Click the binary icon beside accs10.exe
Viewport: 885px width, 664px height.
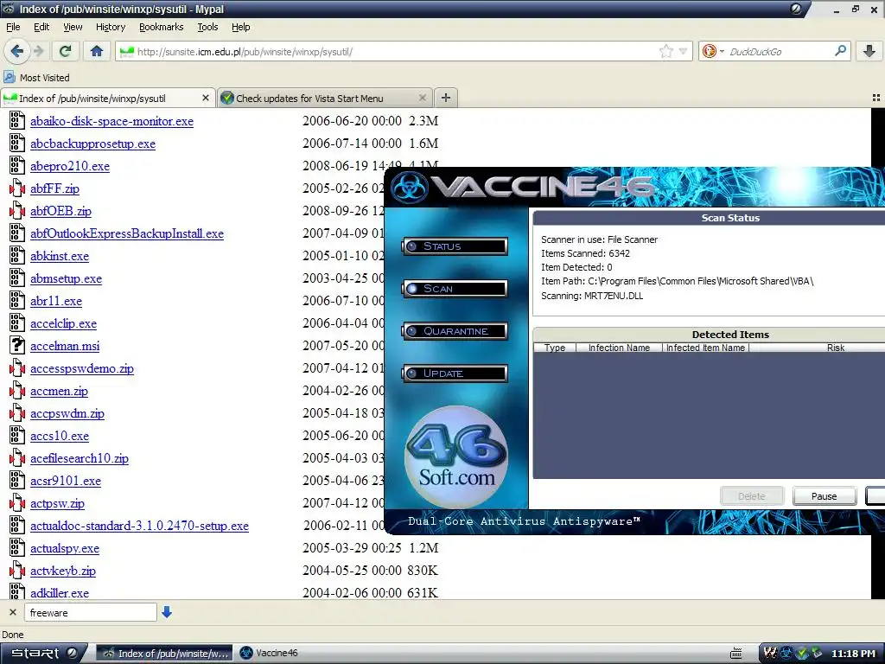17,436
